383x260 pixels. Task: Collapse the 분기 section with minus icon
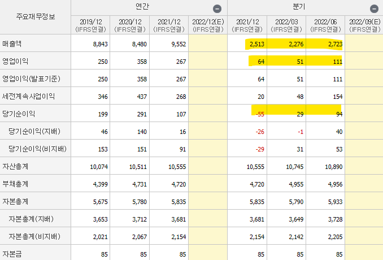pyautogui.click(x=374, y=9)
